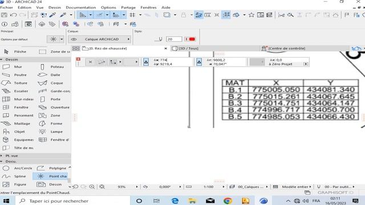Expand the Pt. vue toolbox section
This screenshot has width=365, height=205.
(x=1, y=155)
